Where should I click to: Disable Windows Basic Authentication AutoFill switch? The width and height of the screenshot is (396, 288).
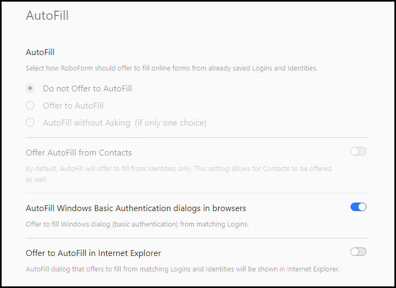pos(358,207)
